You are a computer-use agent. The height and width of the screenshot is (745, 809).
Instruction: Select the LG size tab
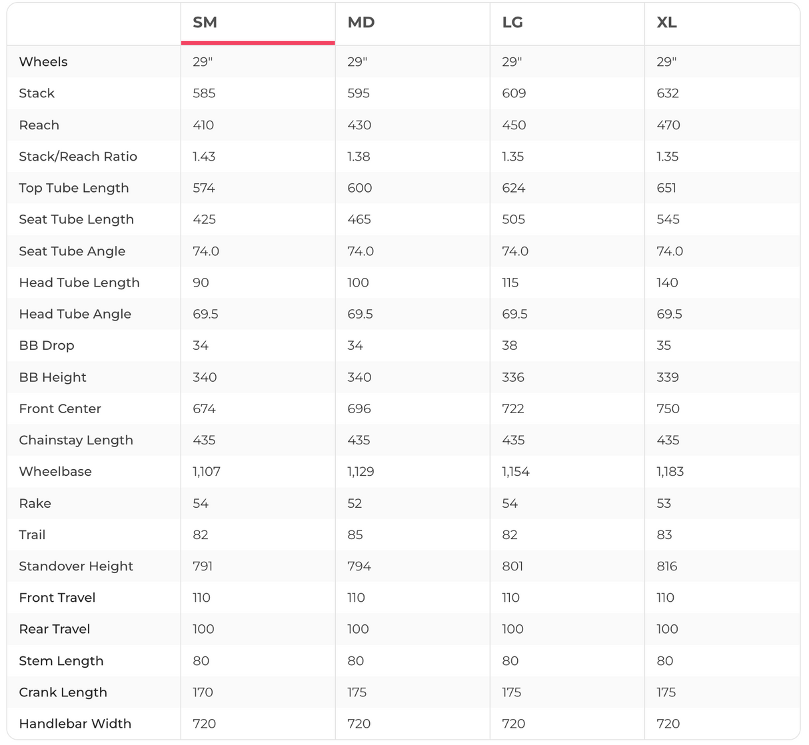point(512,23)
